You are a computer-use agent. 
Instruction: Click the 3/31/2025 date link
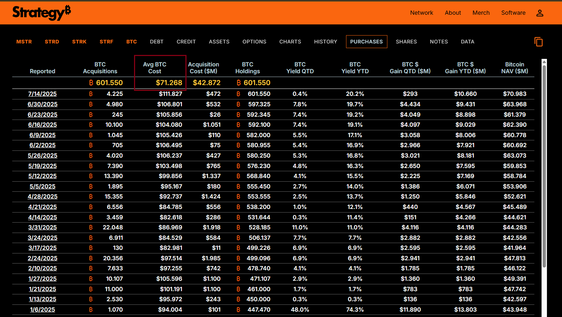coord(42,228)
